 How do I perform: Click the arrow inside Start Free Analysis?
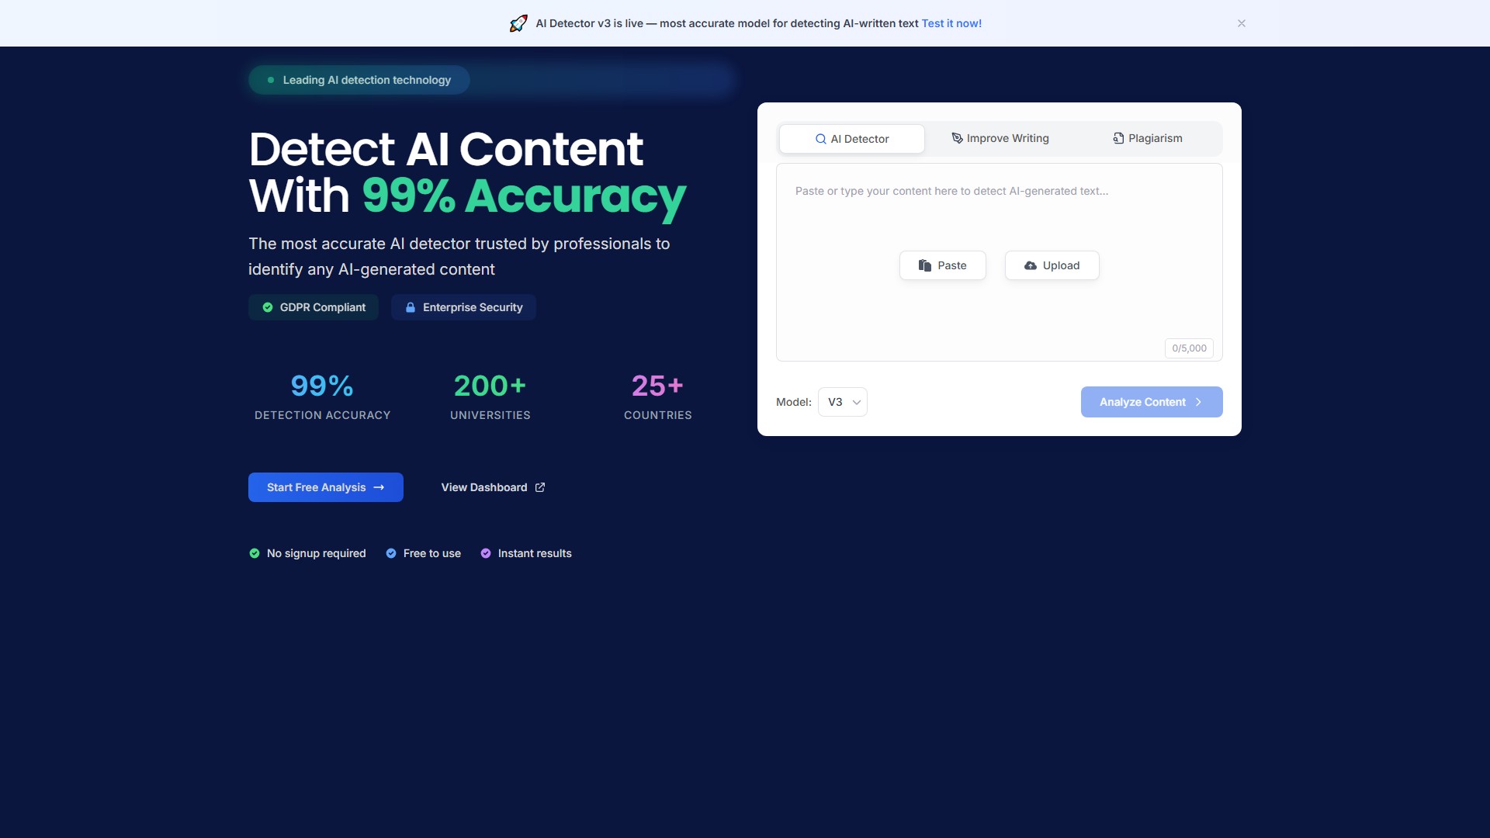379,487
